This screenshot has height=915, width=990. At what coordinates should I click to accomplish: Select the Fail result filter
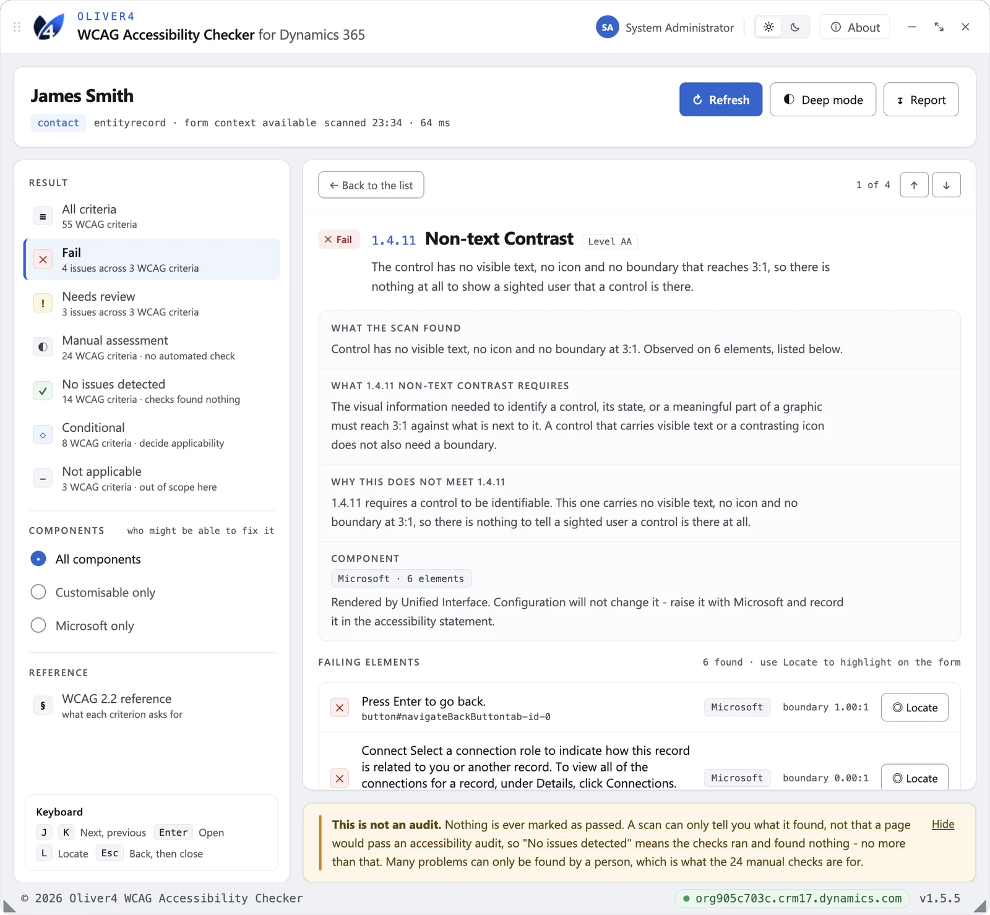152,259
